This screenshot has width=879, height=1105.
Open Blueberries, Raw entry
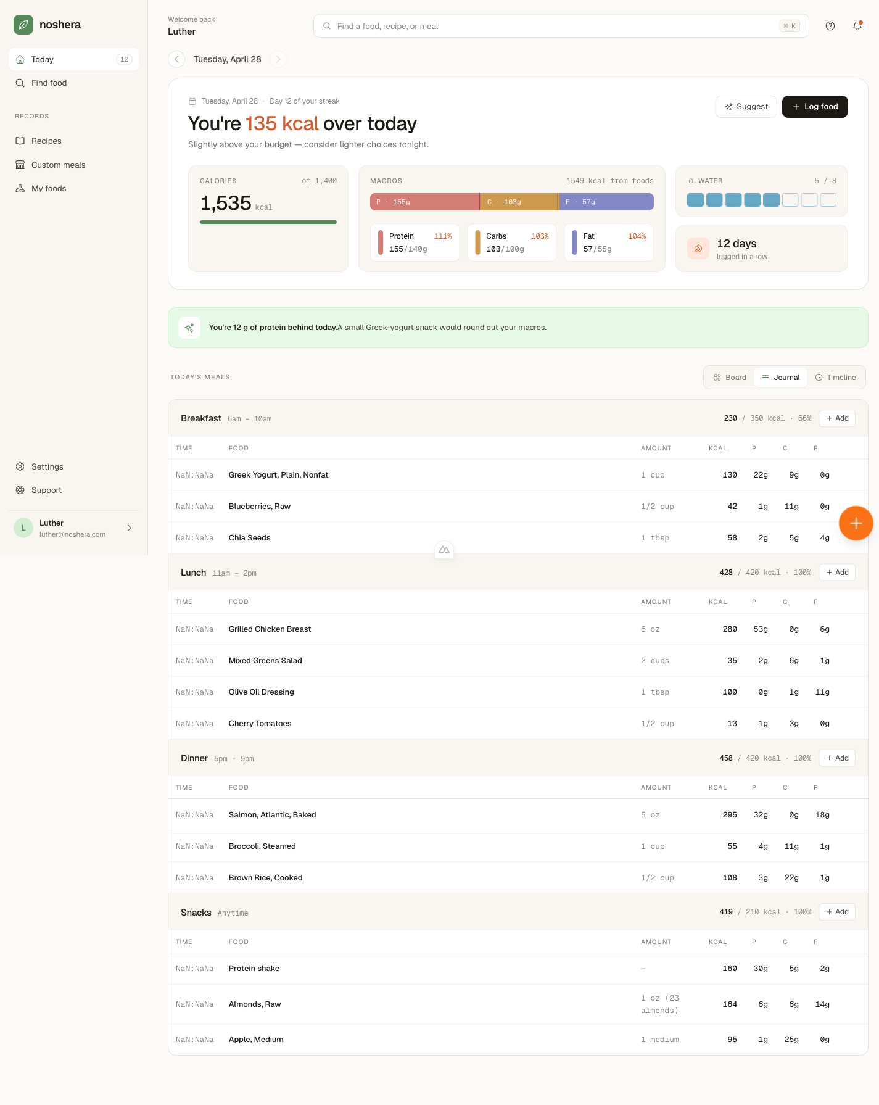[518, 507]
